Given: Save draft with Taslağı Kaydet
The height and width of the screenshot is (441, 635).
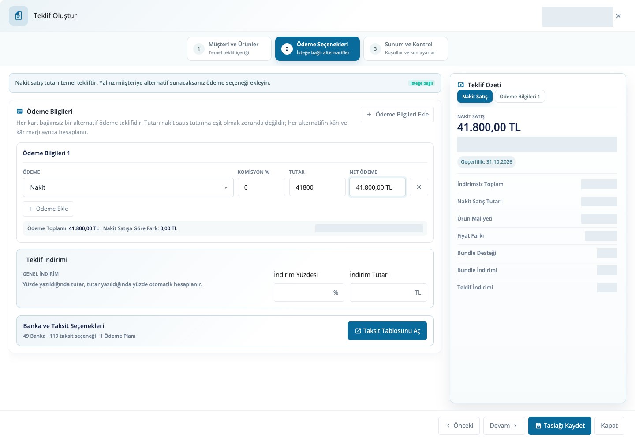Looking at the screenshot, I should tap(560, 426).
